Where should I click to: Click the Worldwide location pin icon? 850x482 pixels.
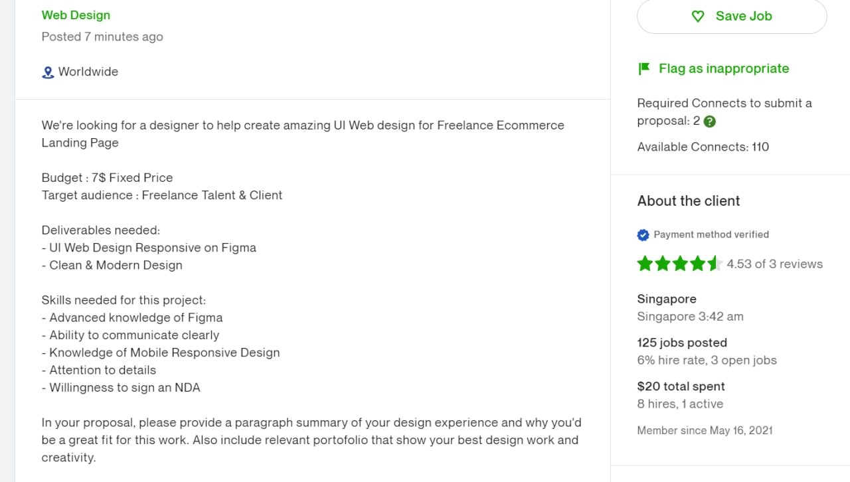48,72
